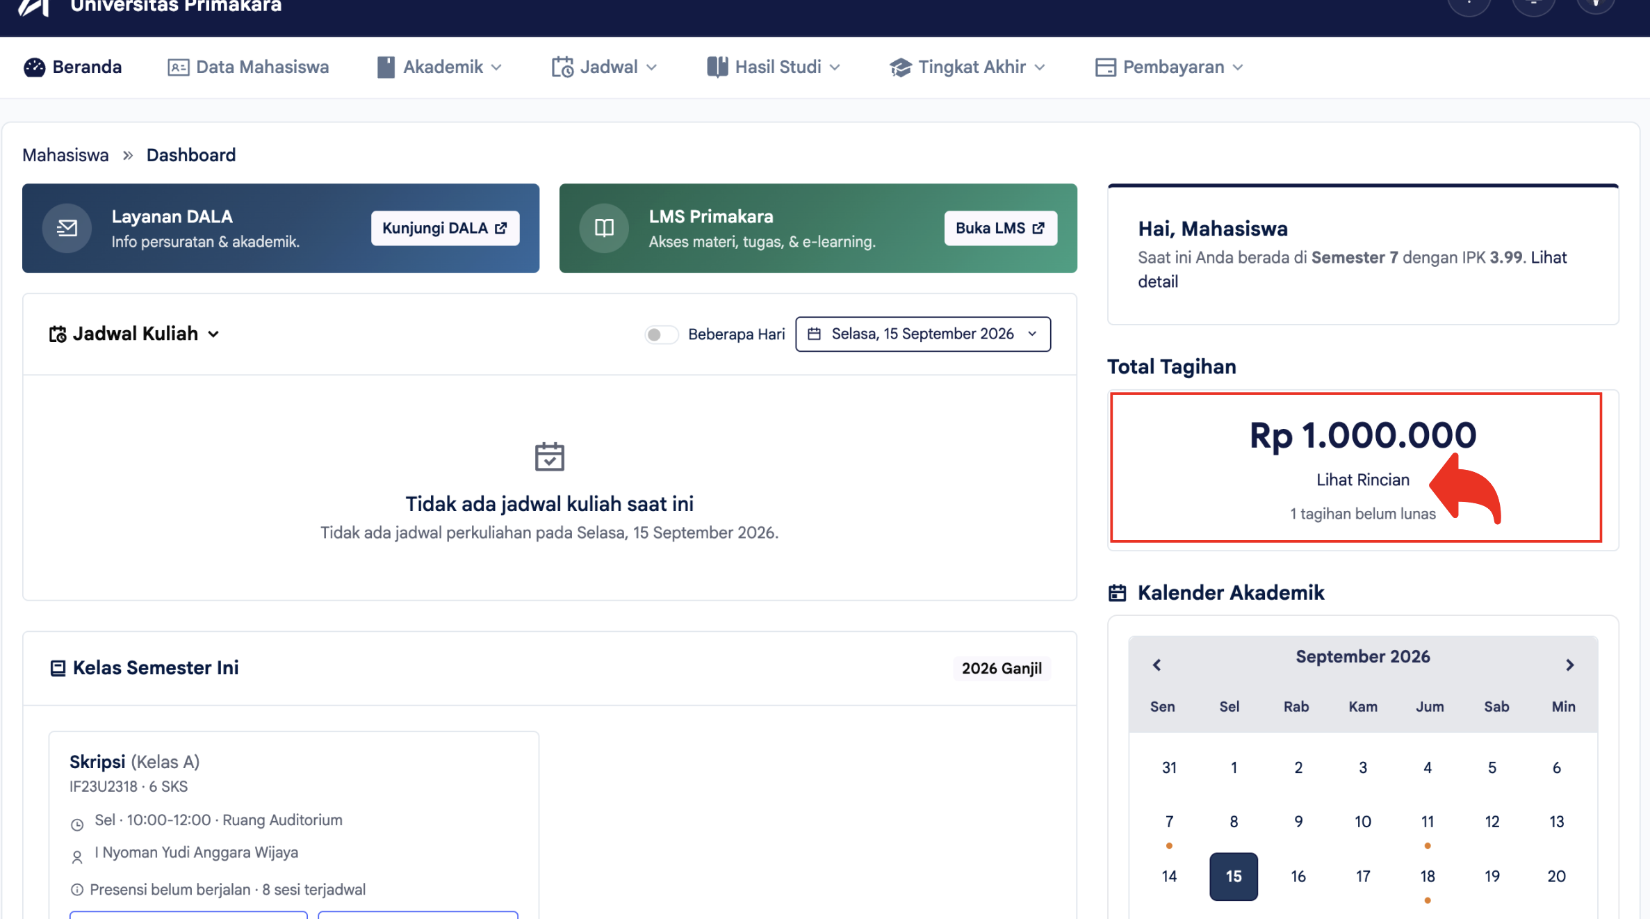Image resolution: width=1650 pixels, height=919 pixels.
Task: Select date 20 in the calendar
Action: coord(1557,877)
